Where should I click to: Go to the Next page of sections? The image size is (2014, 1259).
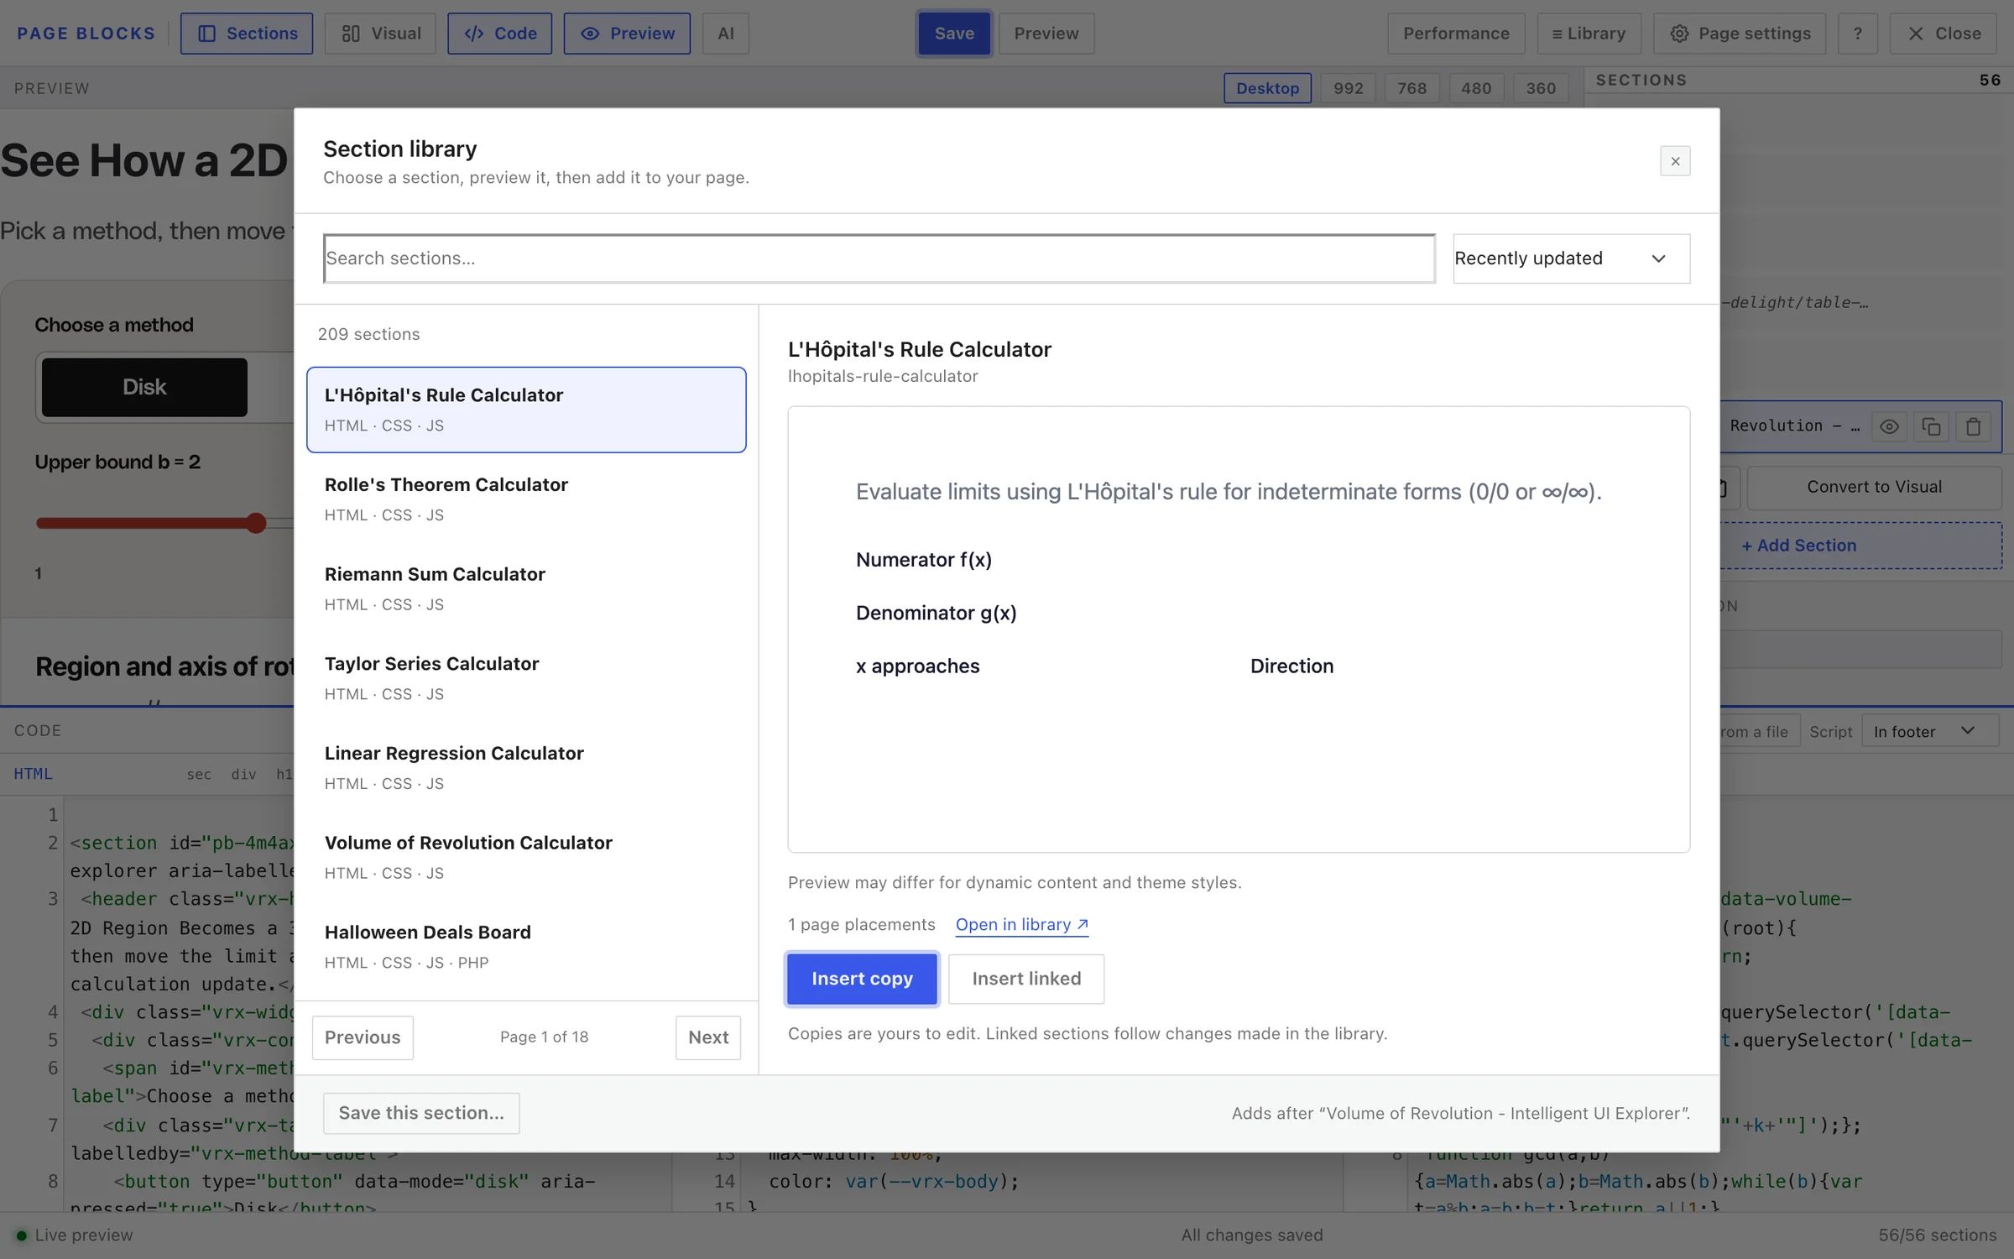tap(708, 1037)
